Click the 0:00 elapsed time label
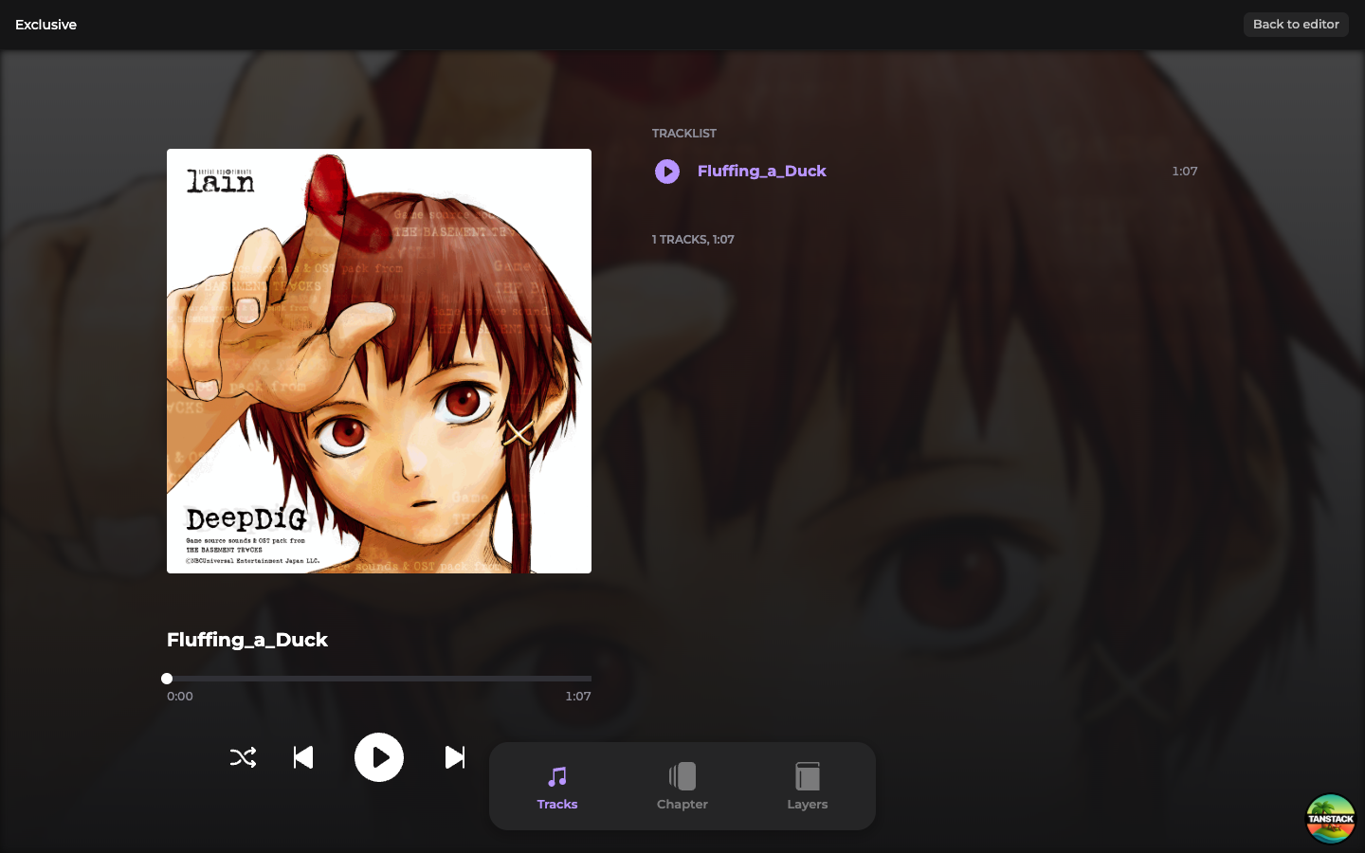This screenshot has height=853, width=1365. pos(180,696)
